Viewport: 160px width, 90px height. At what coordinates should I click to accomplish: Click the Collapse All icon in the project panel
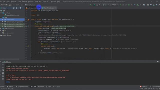[16, 8]
